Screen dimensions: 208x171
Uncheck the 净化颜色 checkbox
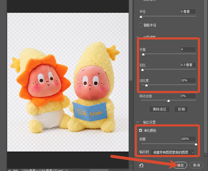click(140, 130)
